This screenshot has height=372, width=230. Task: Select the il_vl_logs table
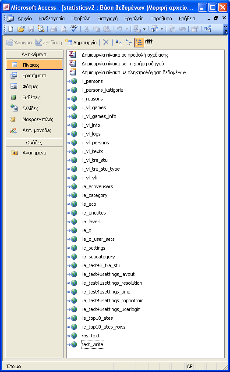pos(91,134)
